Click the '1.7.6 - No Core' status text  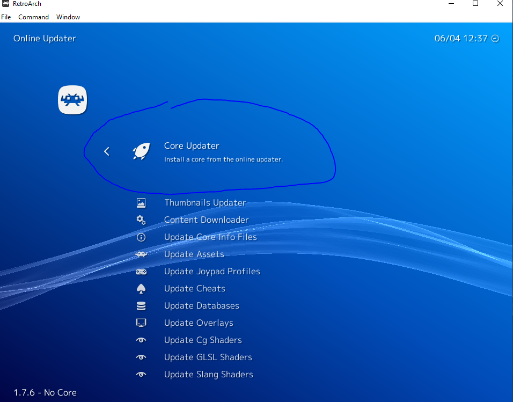(x=45, y=392)
